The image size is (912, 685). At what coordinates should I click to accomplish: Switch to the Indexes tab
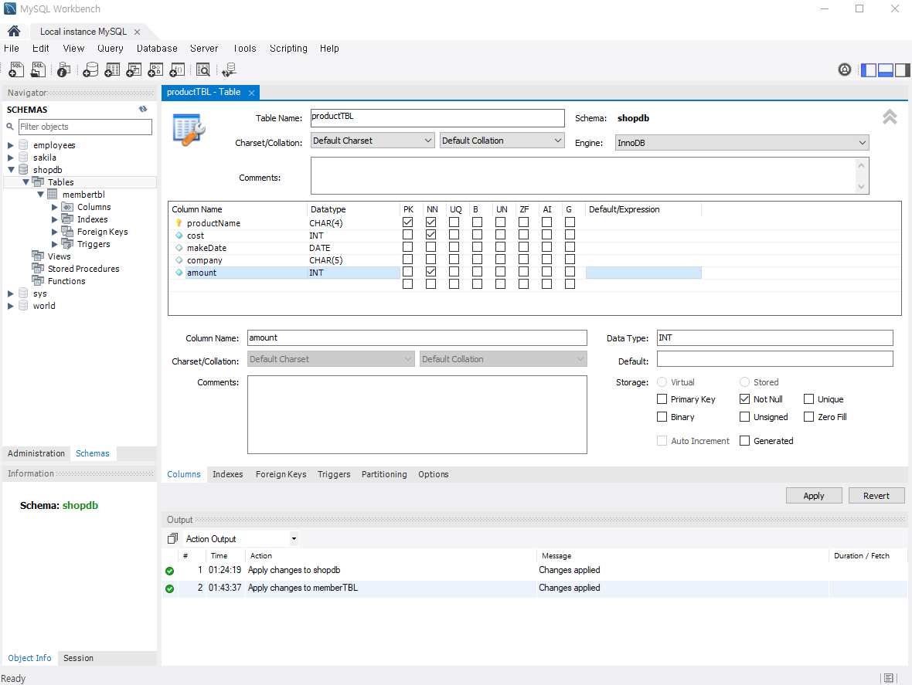(227, 475)
